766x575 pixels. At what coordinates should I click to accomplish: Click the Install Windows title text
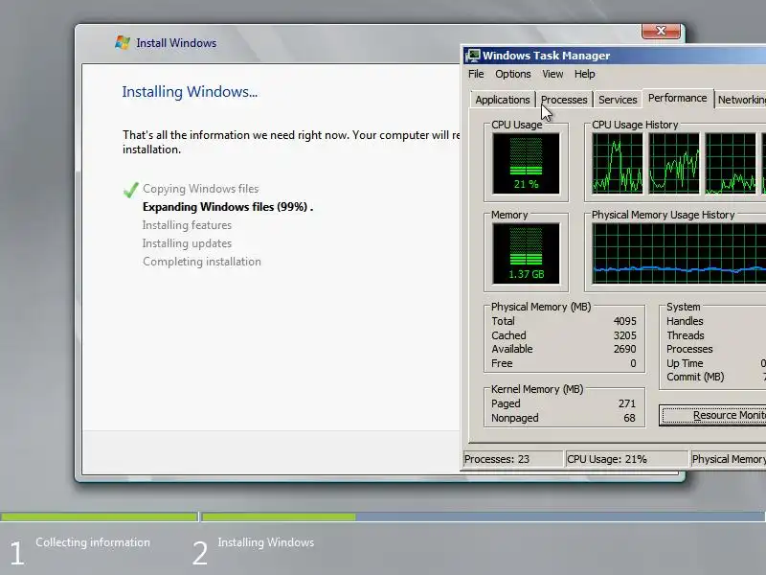(x=176, y=43)
